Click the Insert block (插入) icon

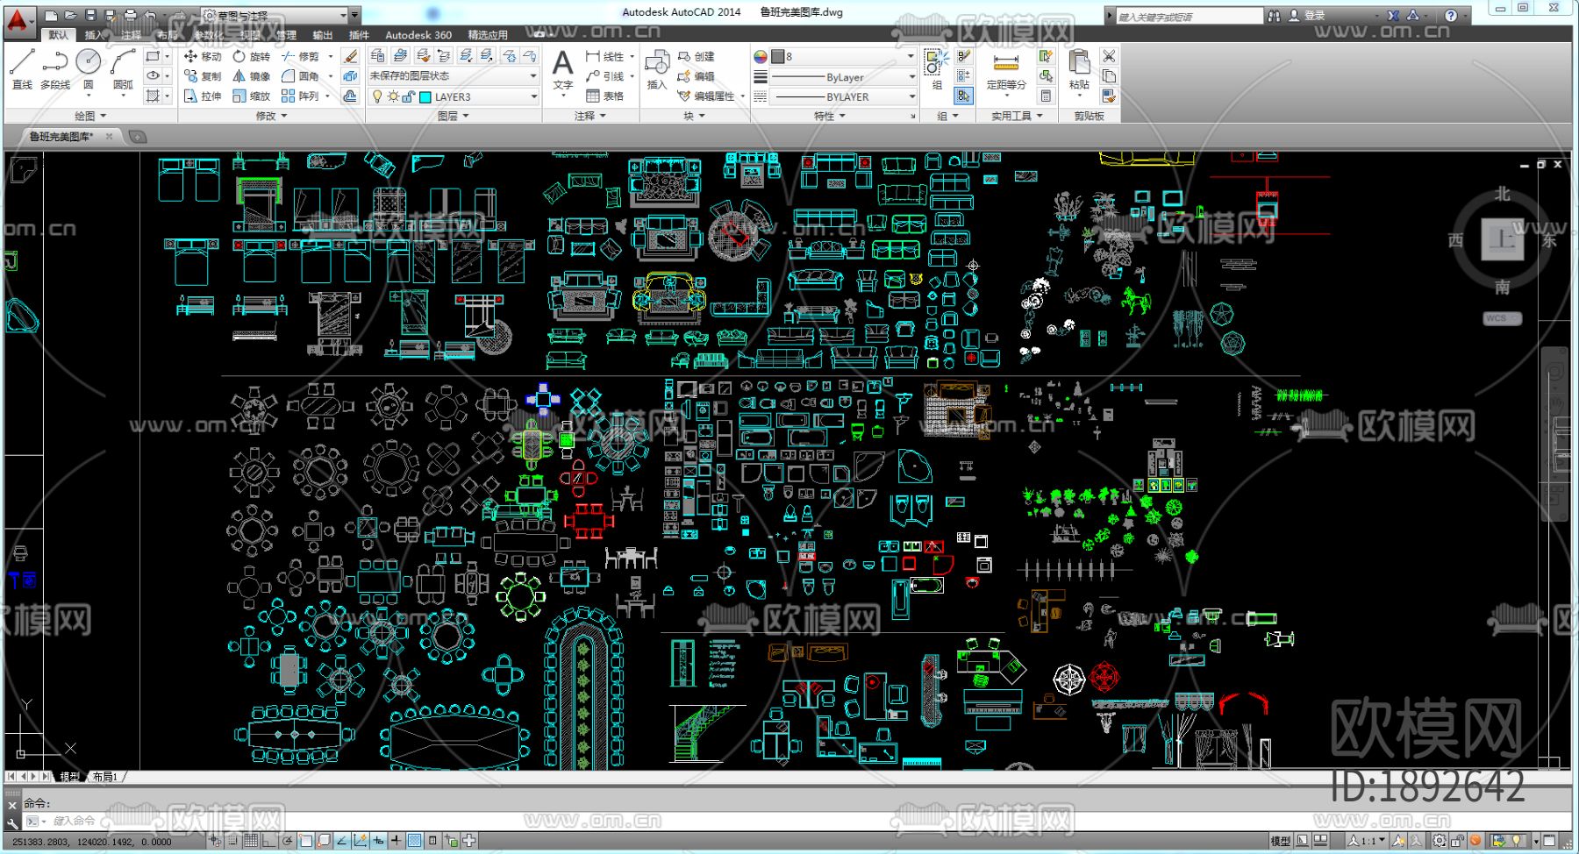click(657, 68)
